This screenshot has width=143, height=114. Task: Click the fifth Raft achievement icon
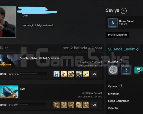coord(86,105)
